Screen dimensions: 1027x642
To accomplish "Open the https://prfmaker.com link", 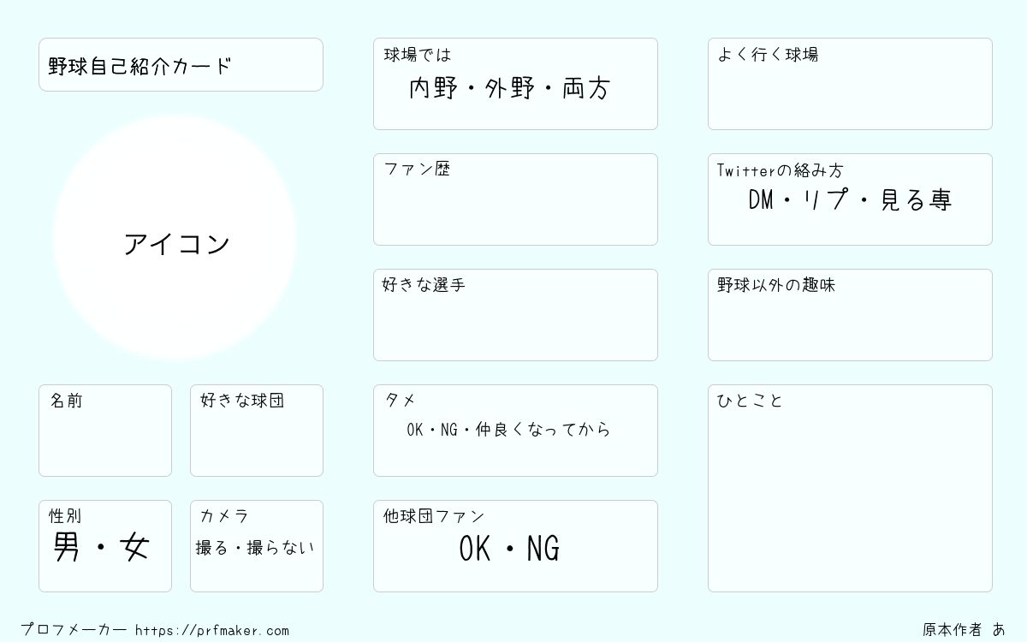I will [x=212, y=630].
